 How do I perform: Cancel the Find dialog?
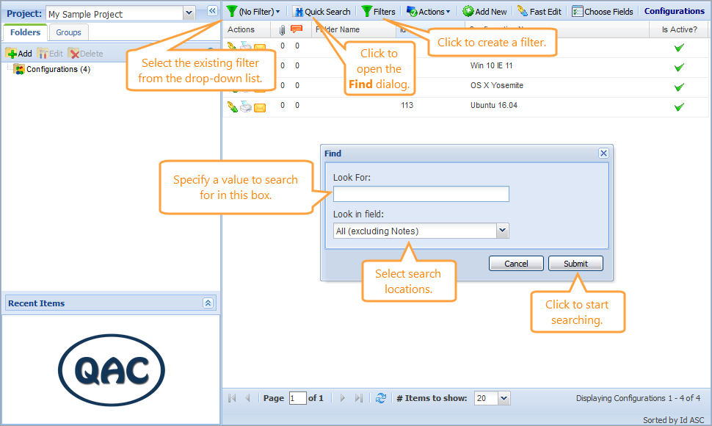pos(516,264)
